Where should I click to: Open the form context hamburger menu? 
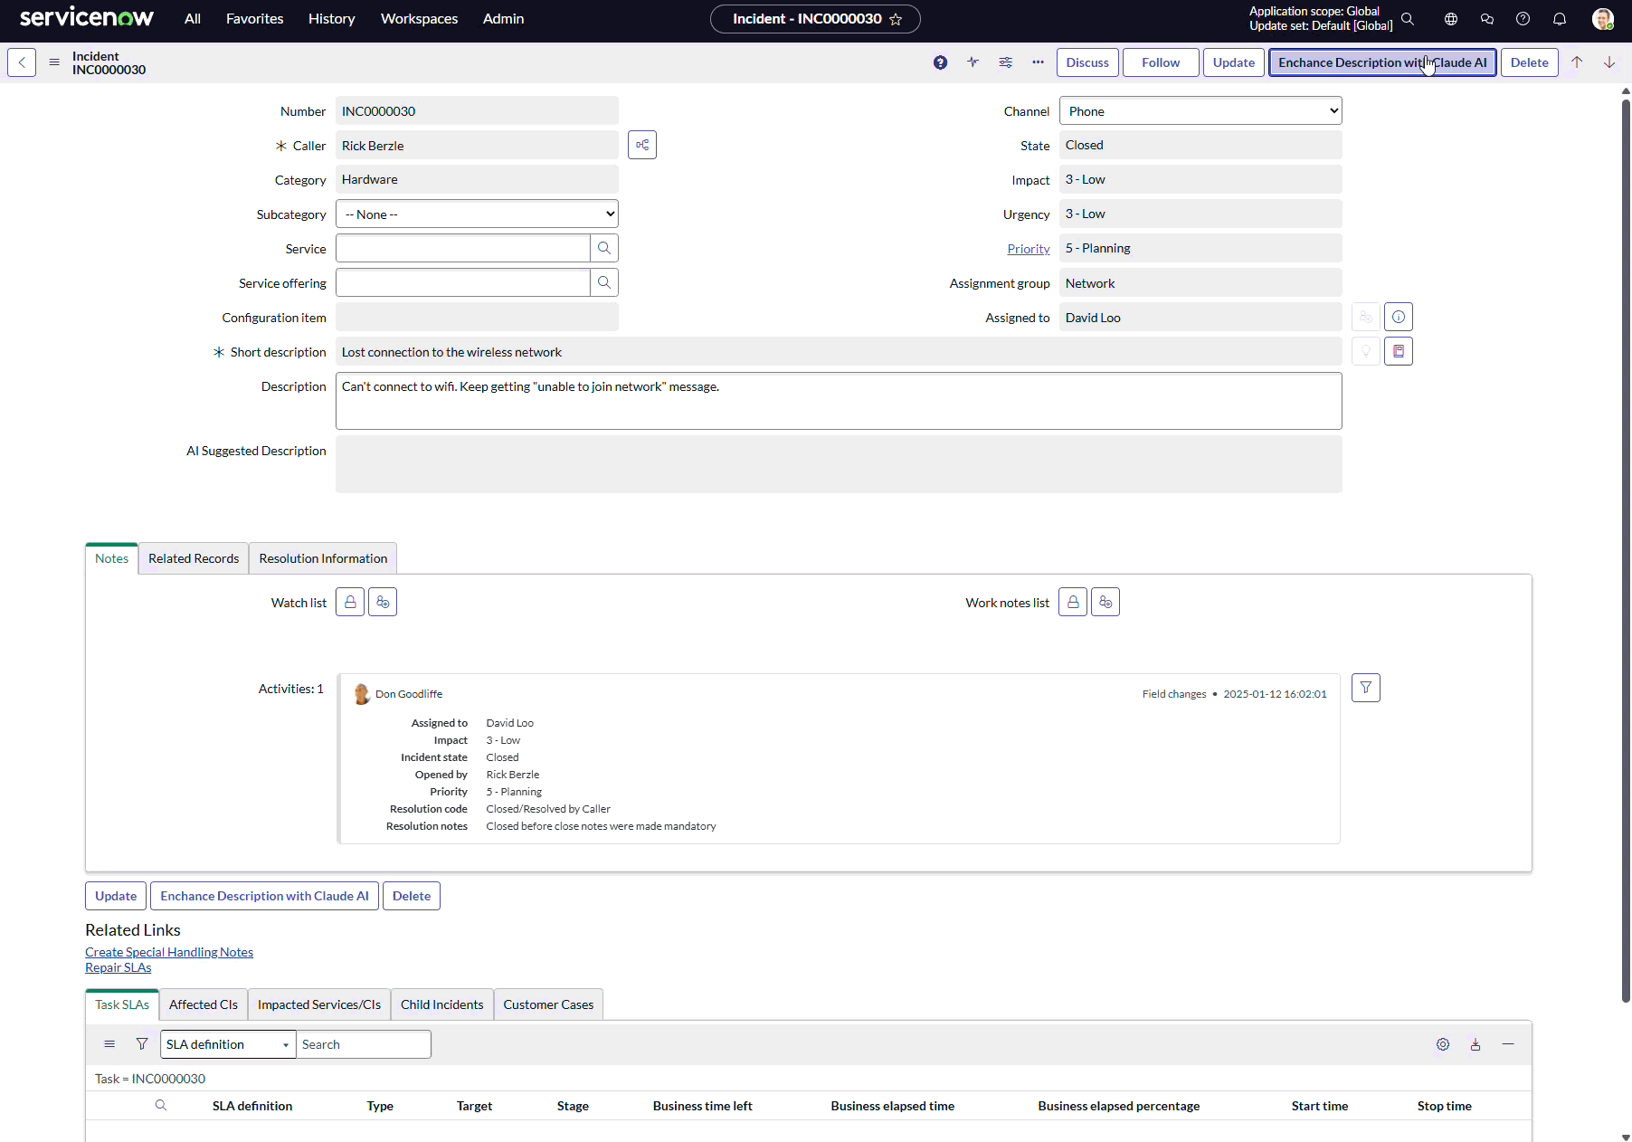coord(54,62)
